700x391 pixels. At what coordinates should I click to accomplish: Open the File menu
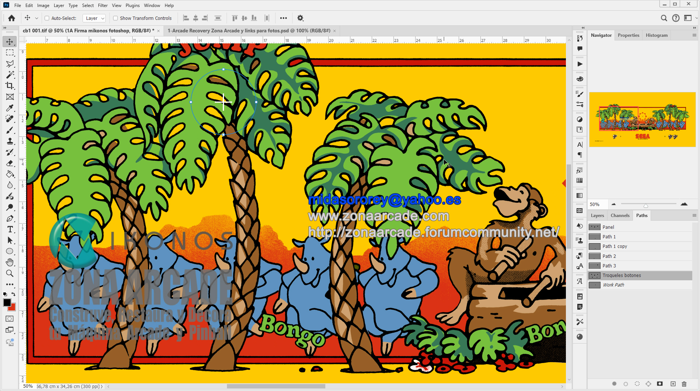(x=18, y=6)
